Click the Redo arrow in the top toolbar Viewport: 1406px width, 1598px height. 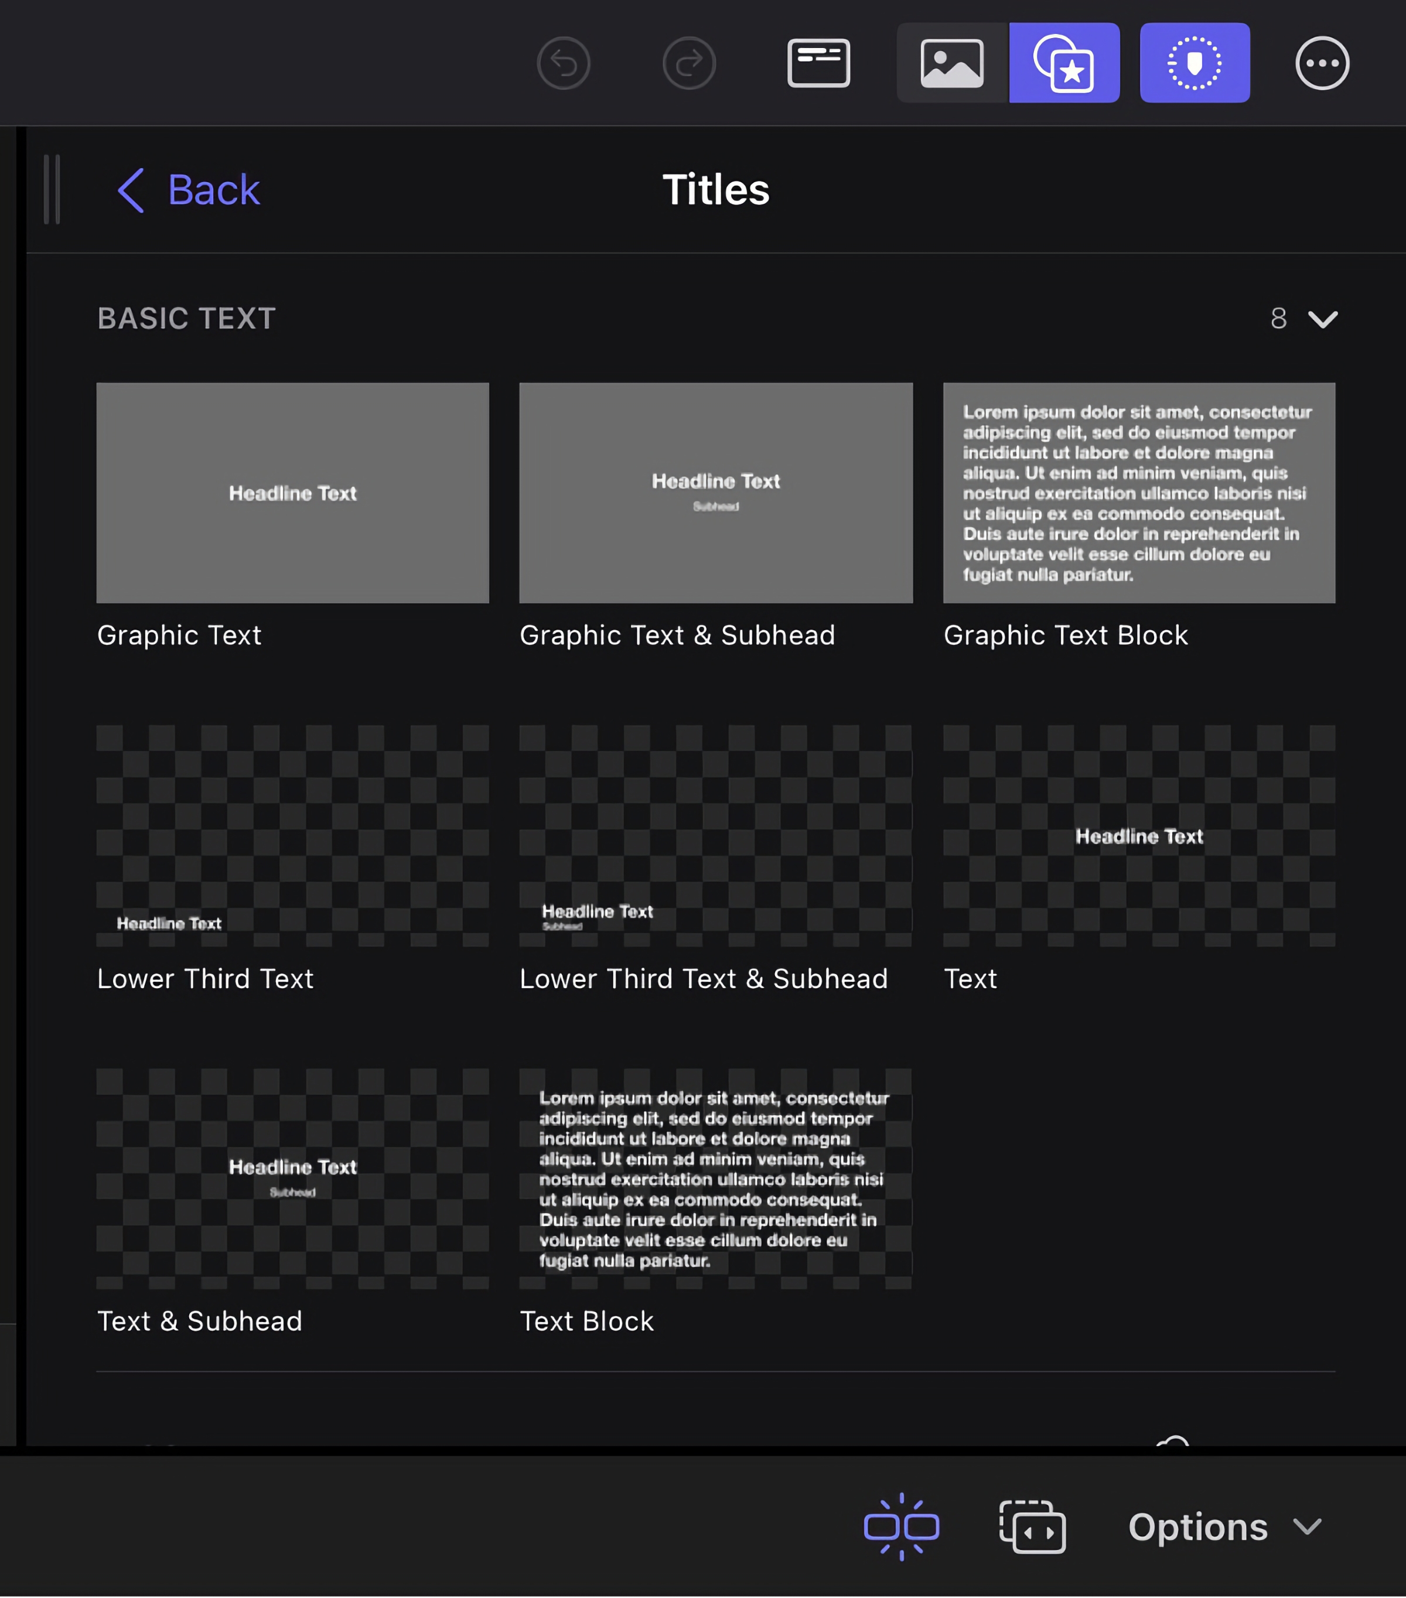688,63
